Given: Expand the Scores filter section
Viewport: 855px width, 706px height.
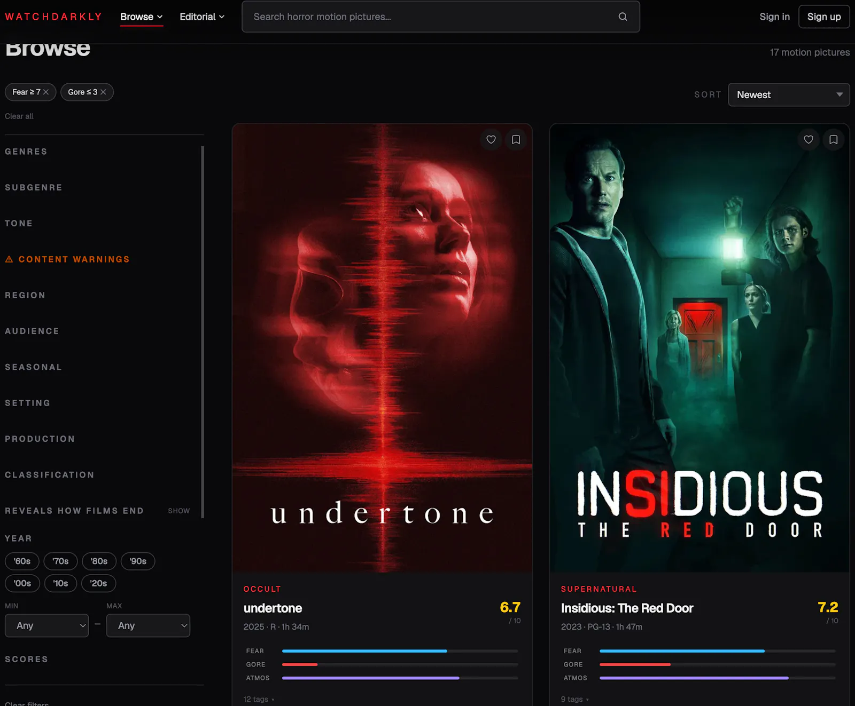Looking at the screenshot, I should pyautogui.click(x=27, y=660).
